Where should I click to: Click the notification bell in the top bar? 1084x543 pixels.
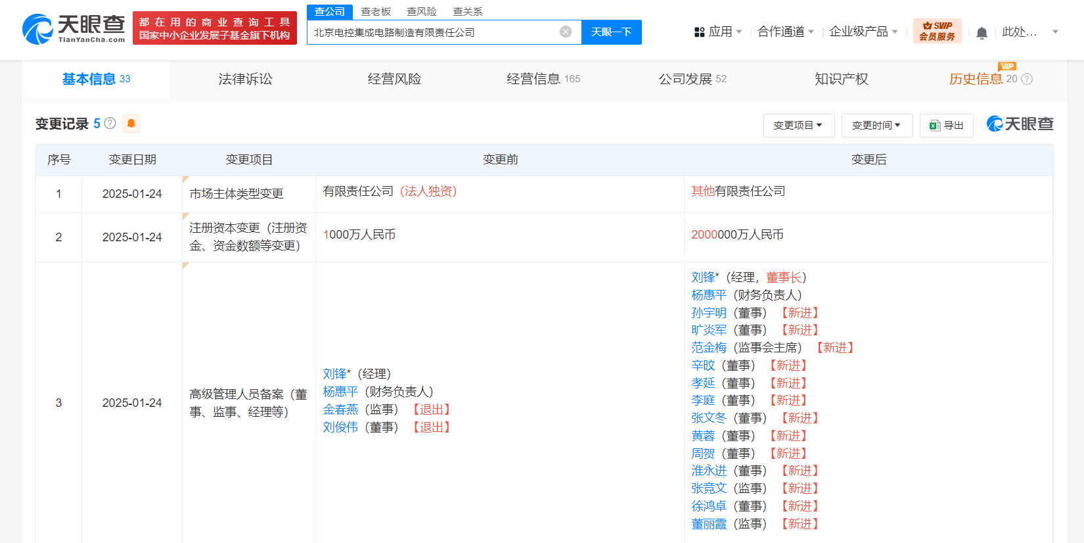click(982, 33)
